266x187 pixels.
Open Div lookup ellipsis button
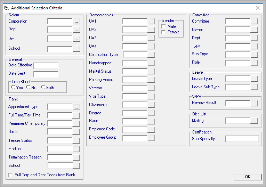76,39
